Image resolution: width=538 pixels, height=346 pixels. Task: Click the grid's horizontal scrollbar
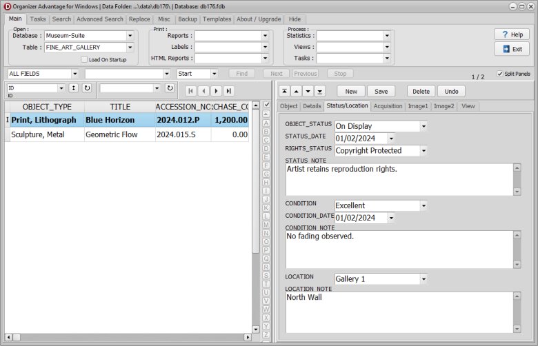131,337
